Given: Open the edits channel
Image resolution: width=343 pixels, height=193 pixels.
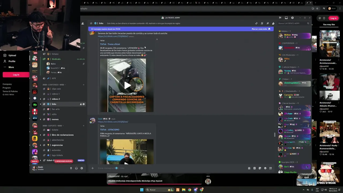Looking at the screenshot, I should click(64, 114).
